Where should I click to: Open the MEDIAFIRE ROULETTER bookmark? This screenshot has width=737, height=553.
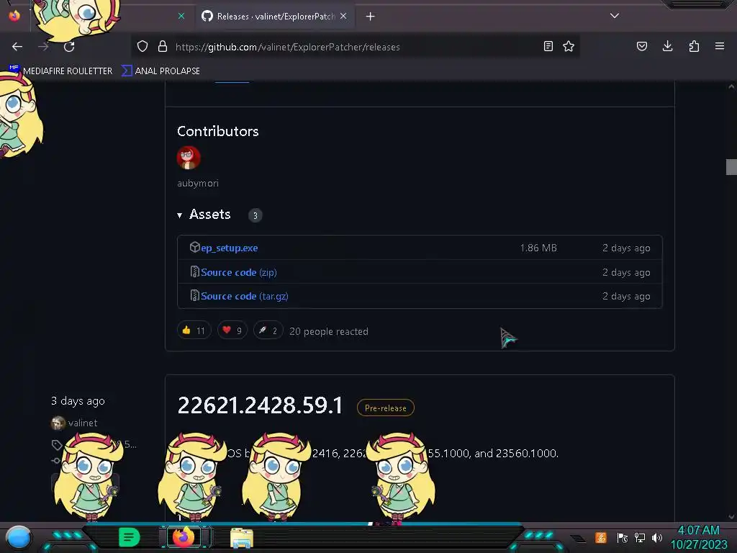pos(60,71)
